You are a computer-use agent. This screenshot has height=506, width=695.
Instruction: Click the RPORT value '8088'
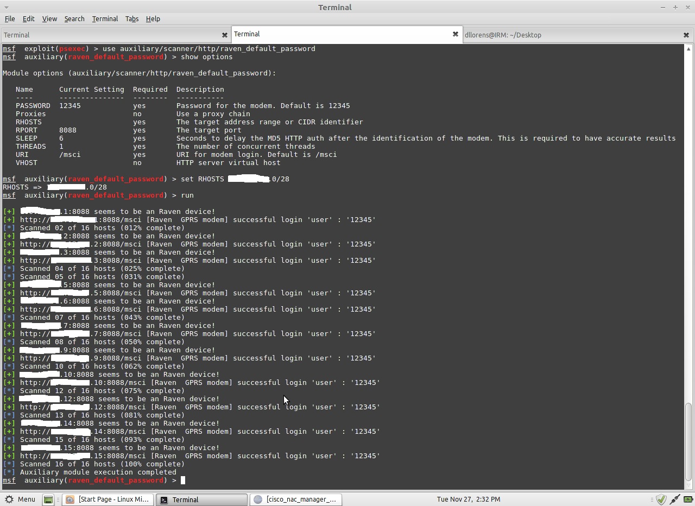tap(68, 130)
